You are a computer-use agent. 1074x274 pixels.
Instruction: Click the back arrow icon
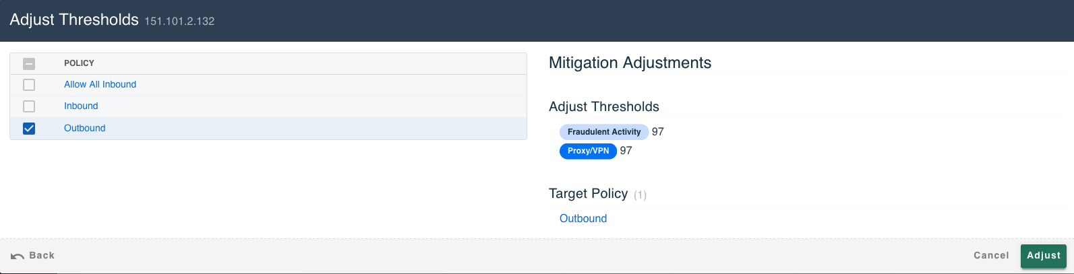point(18,256)
